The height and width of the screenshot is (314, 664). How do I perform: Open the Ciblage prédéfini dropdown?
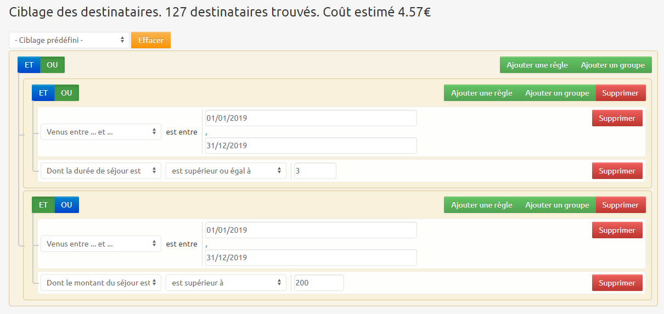69,40
